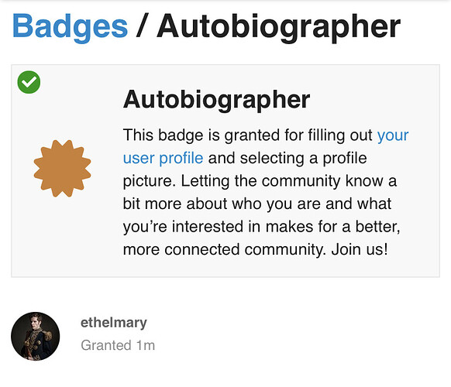Viewport: 451px width, 387px height.
Task: Click the 'more connected community' text
Action: click(x=225, y=249)
